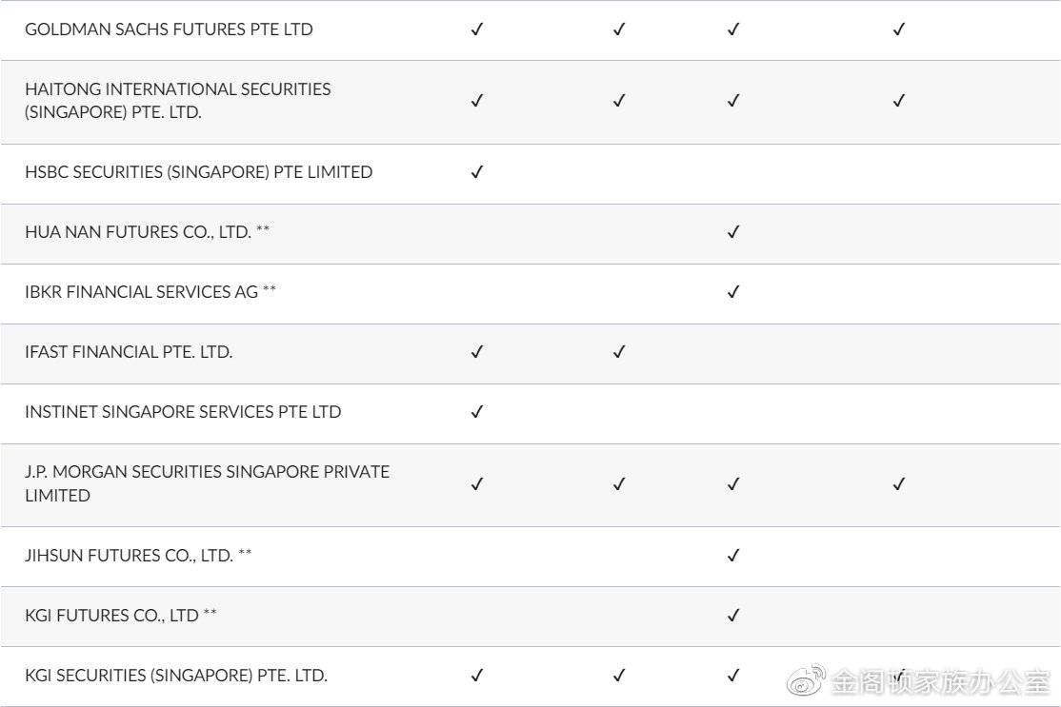
Task: Click first checkmark in KGI Securities Singapore row
Action: pos(477,676)
